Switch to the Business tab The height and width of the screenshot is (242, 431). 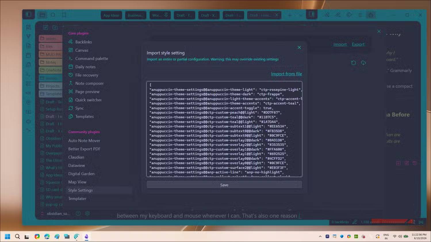coord(135,15)
